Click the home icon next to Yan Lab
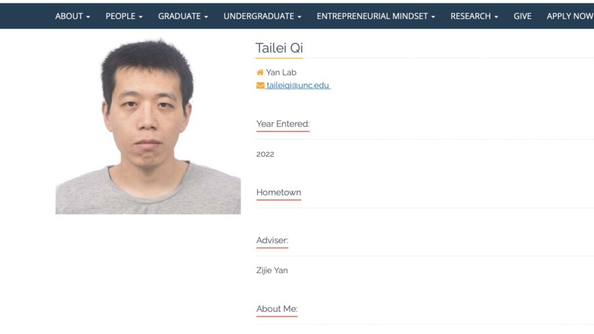 click(260, 73)
